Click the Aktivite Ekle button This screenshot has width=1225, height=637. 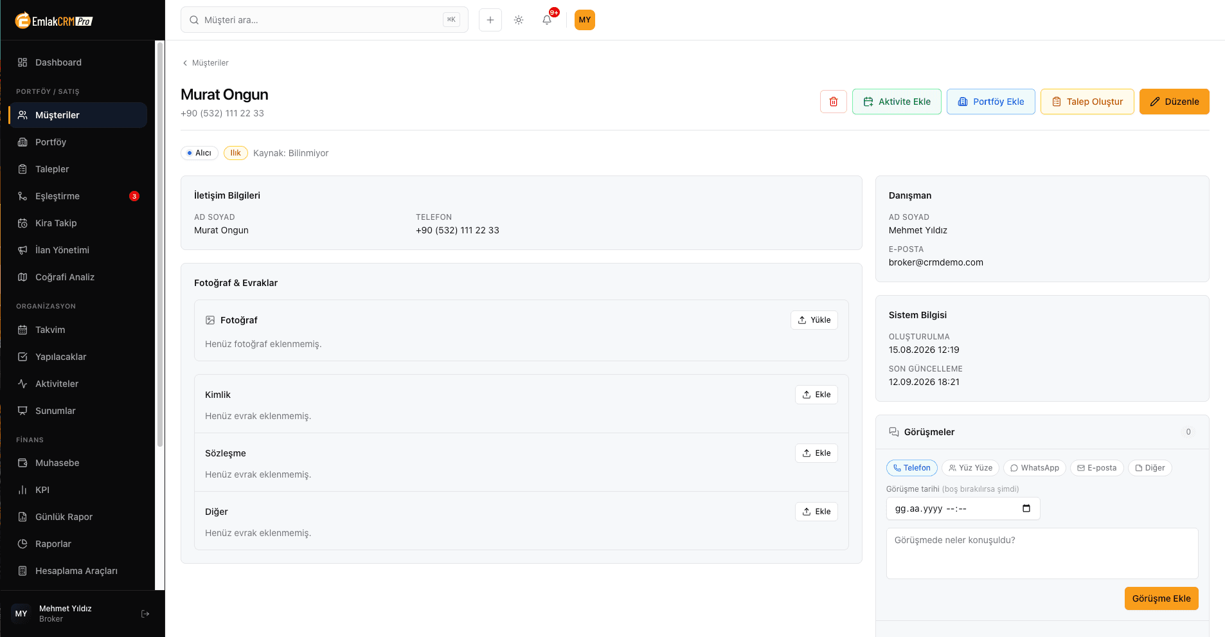tap(897, 102)
